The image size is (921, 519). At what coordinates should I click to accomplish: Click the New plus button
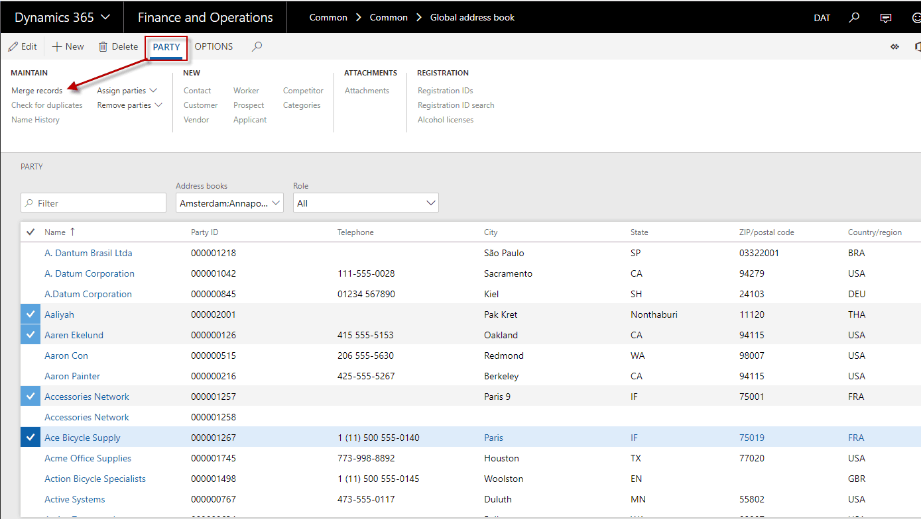(x=68, y=46)
